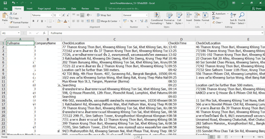Open the Tahoma font name dropdown

click(51, 15)
